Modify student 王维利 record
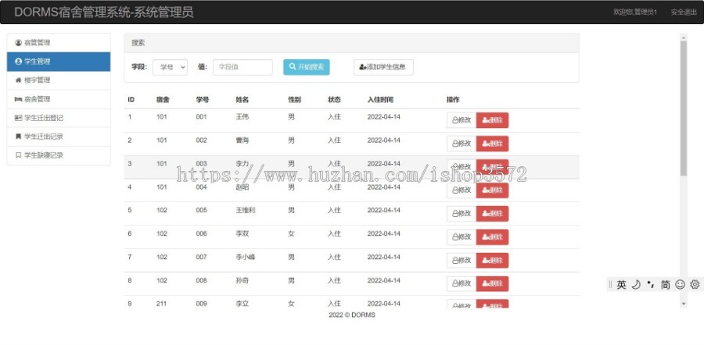Viewport: 704px width, 345px height. 462,214
